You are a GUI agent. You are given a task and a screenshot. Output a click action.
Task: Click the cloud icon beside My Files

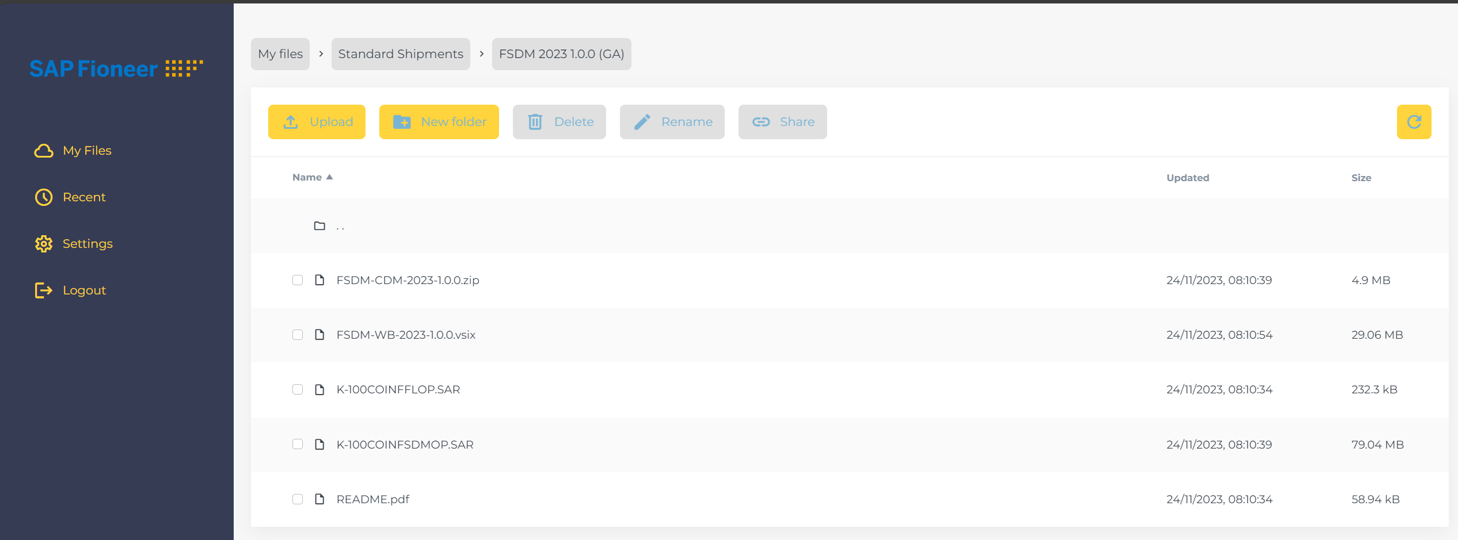pyautogui.click(x=44, y=151)
